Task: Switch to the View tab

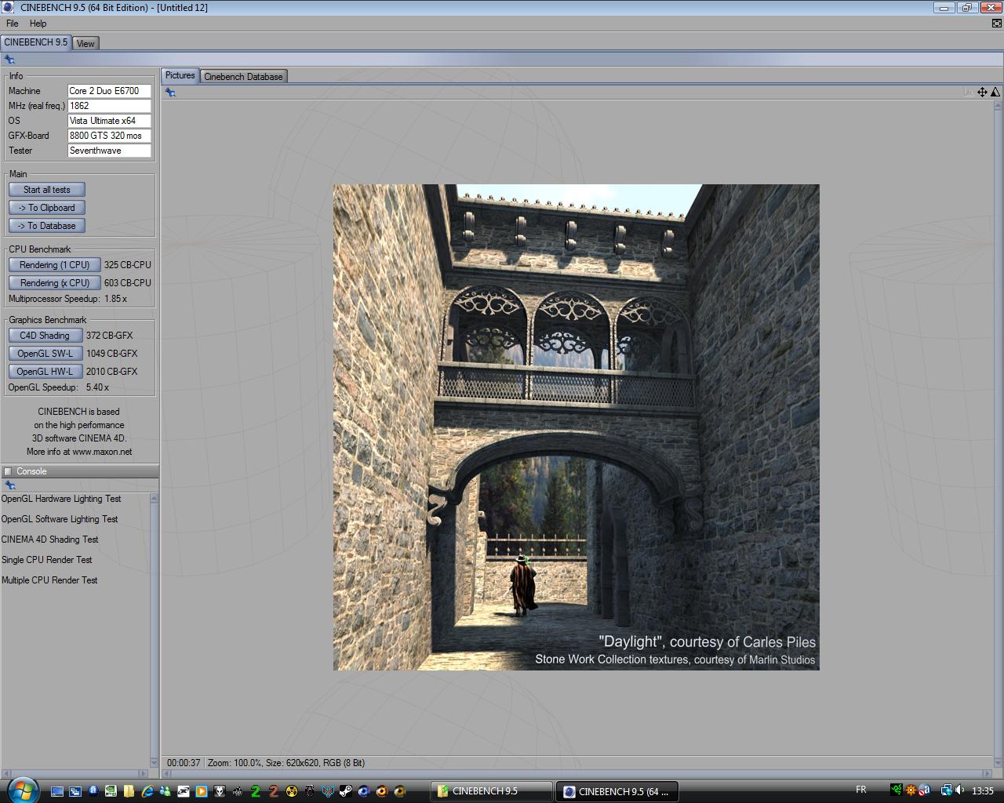Action: (x=85, y=43)
